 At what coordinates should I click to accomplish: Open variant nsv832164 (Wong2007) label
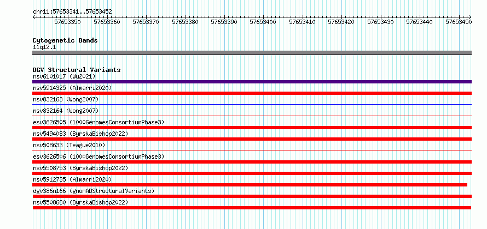pyautogui.click(x=66, y=111)
